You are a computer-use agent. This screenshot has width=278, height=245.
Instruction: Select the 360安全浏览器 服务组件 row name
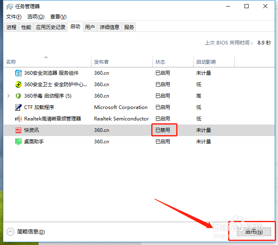tap(51, 73)
